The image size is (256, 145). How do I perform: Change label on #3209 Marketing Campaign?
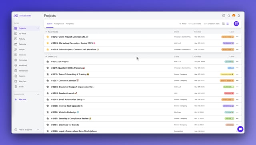tap(228, 43)
